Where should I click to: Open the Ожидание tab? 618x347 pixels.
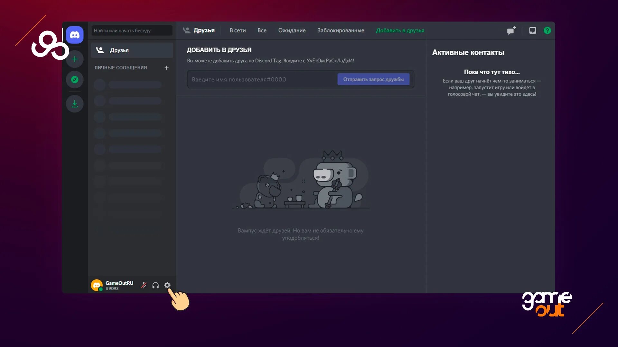click(292, 31)
